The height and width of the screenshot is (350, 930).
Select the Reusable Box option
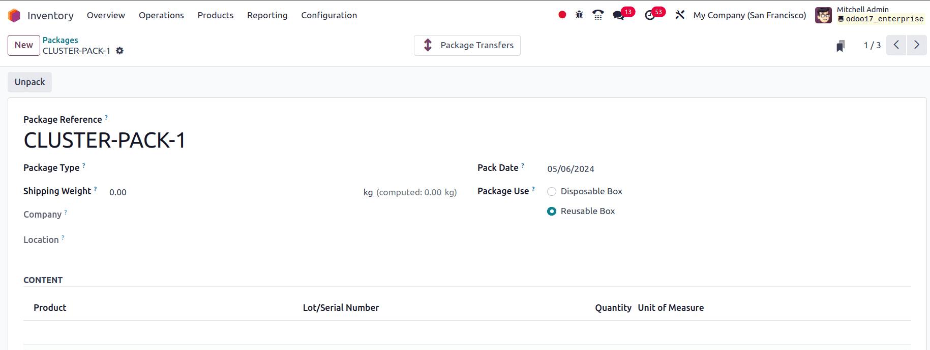552,211
